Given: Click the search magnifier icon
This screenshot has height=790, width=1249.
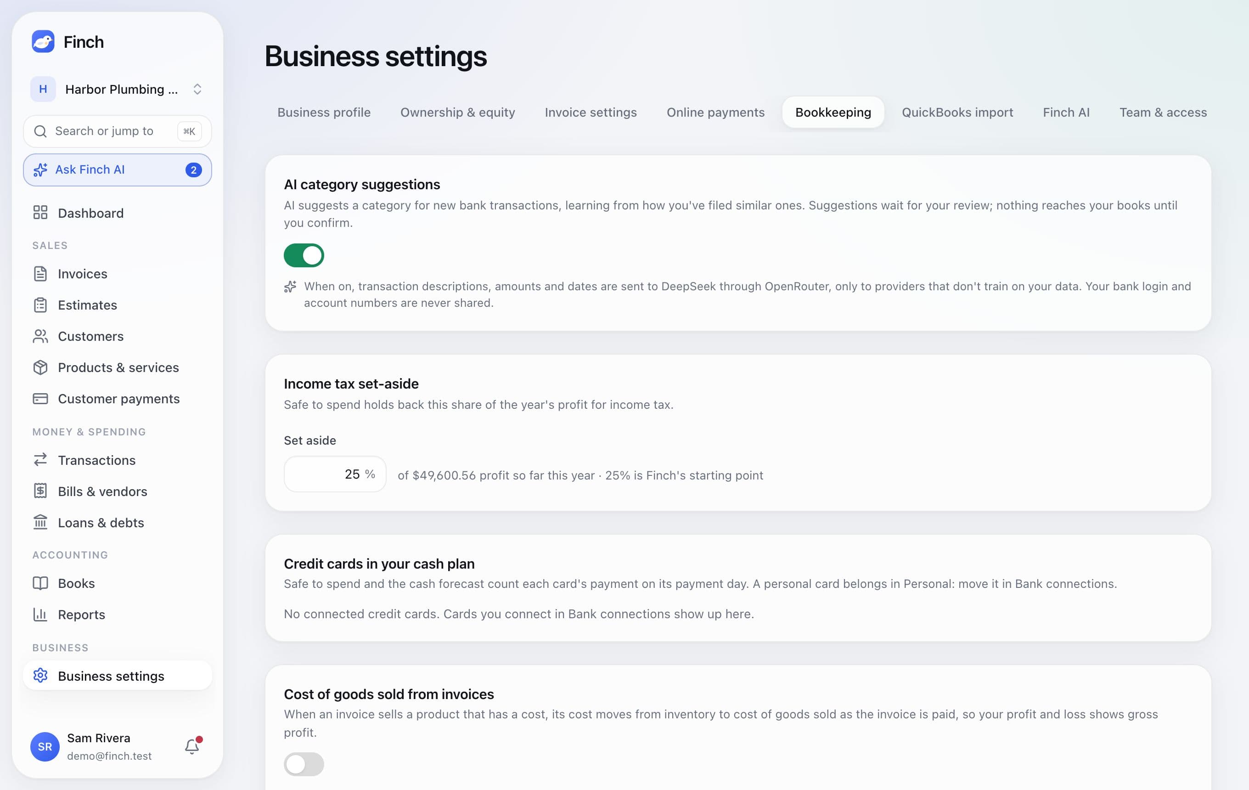Looking at the screenshot, I should 40,131.
